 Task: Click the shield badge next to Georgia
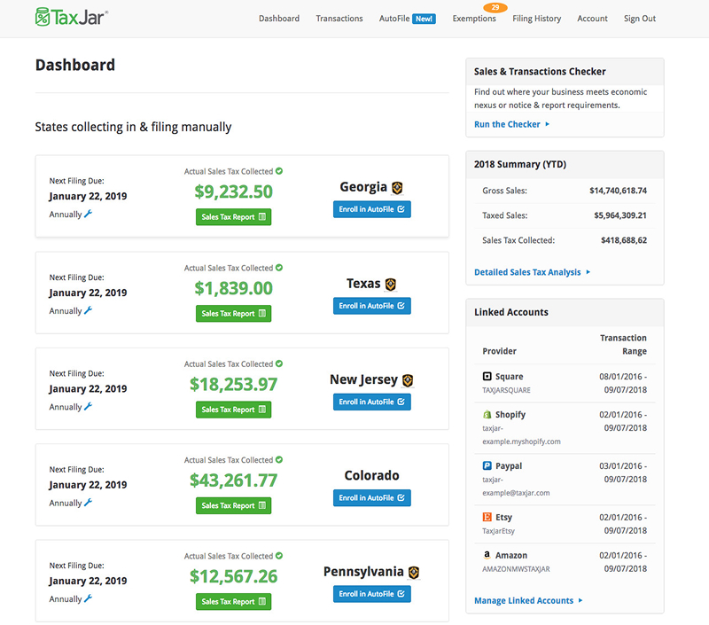[x=395, y=187]
